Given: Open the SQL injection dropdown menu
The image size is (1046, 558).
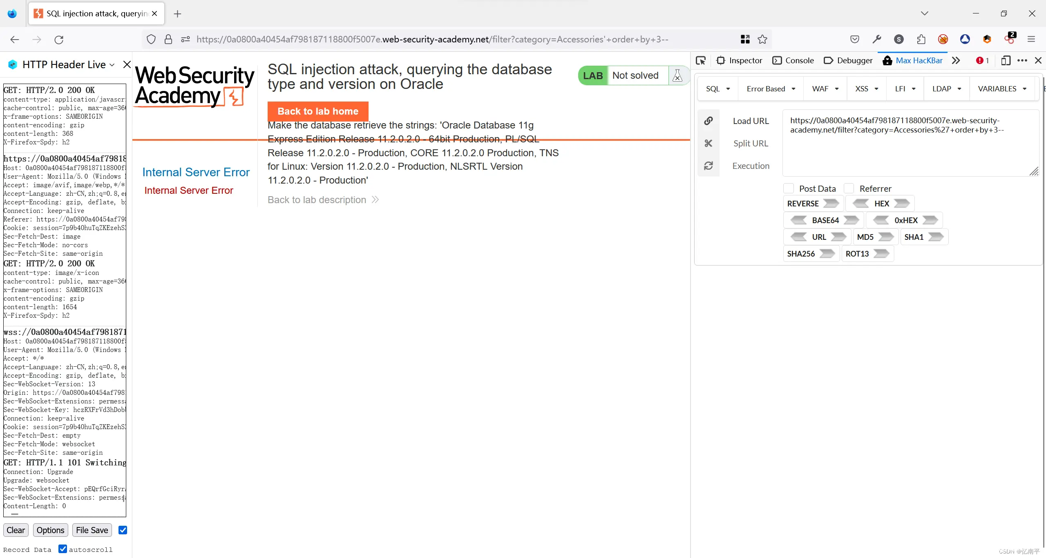Looking at the screenshot, I should [717, 88].
